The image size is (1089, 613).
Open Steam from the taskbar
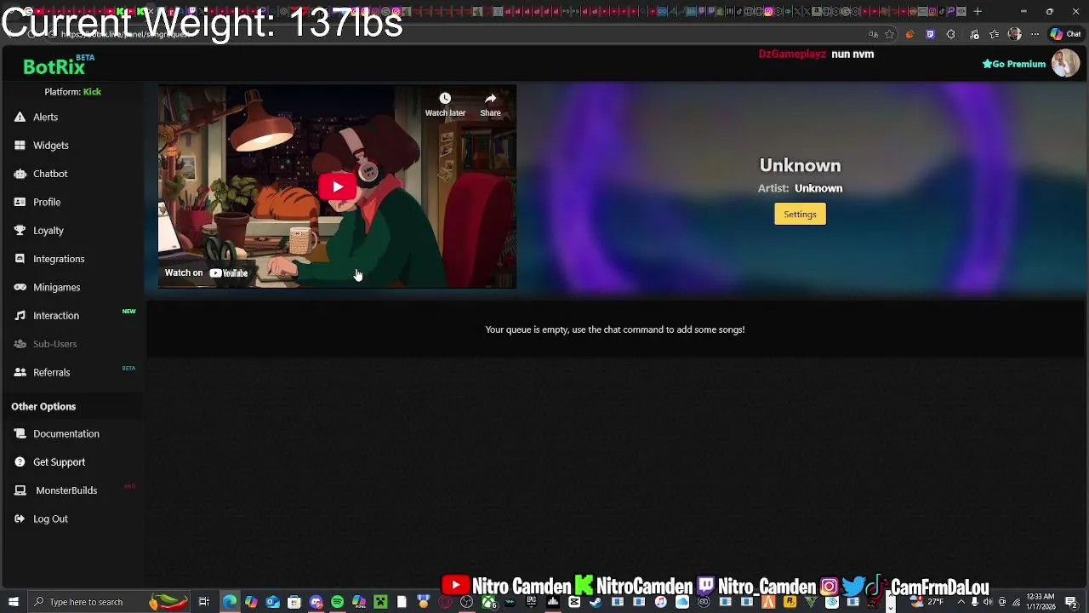(596, 602)
